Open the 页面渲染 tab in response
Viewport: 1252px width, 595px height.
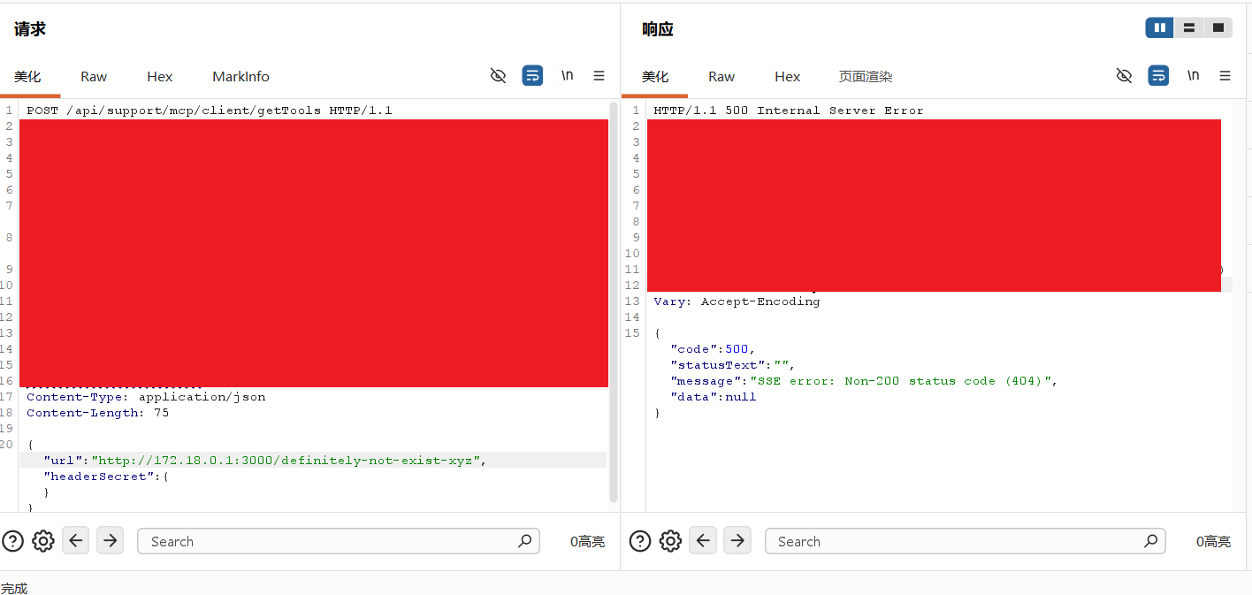point(866,77)
